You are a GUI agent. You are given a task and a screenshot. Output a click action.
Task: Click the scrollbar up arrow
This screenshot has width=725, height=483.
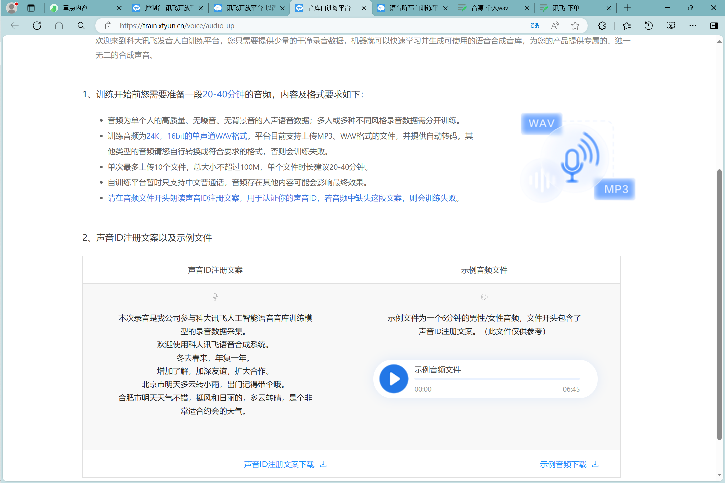pyautogui.click(x=719, y=42)
